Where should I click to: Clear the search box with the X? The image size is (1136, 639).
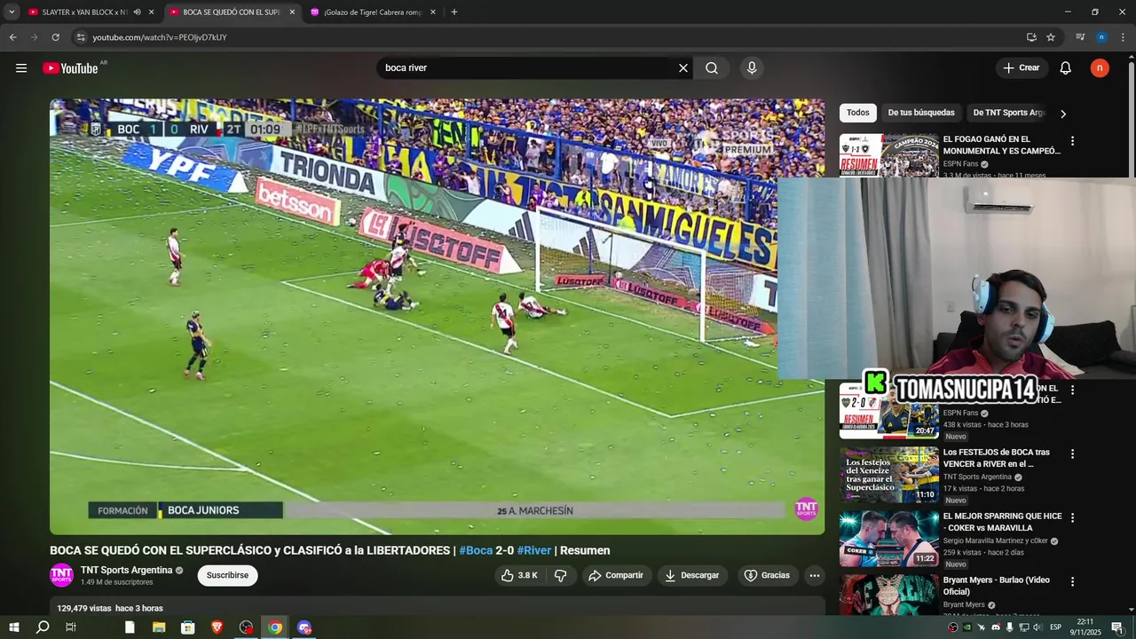pos(683,68)
